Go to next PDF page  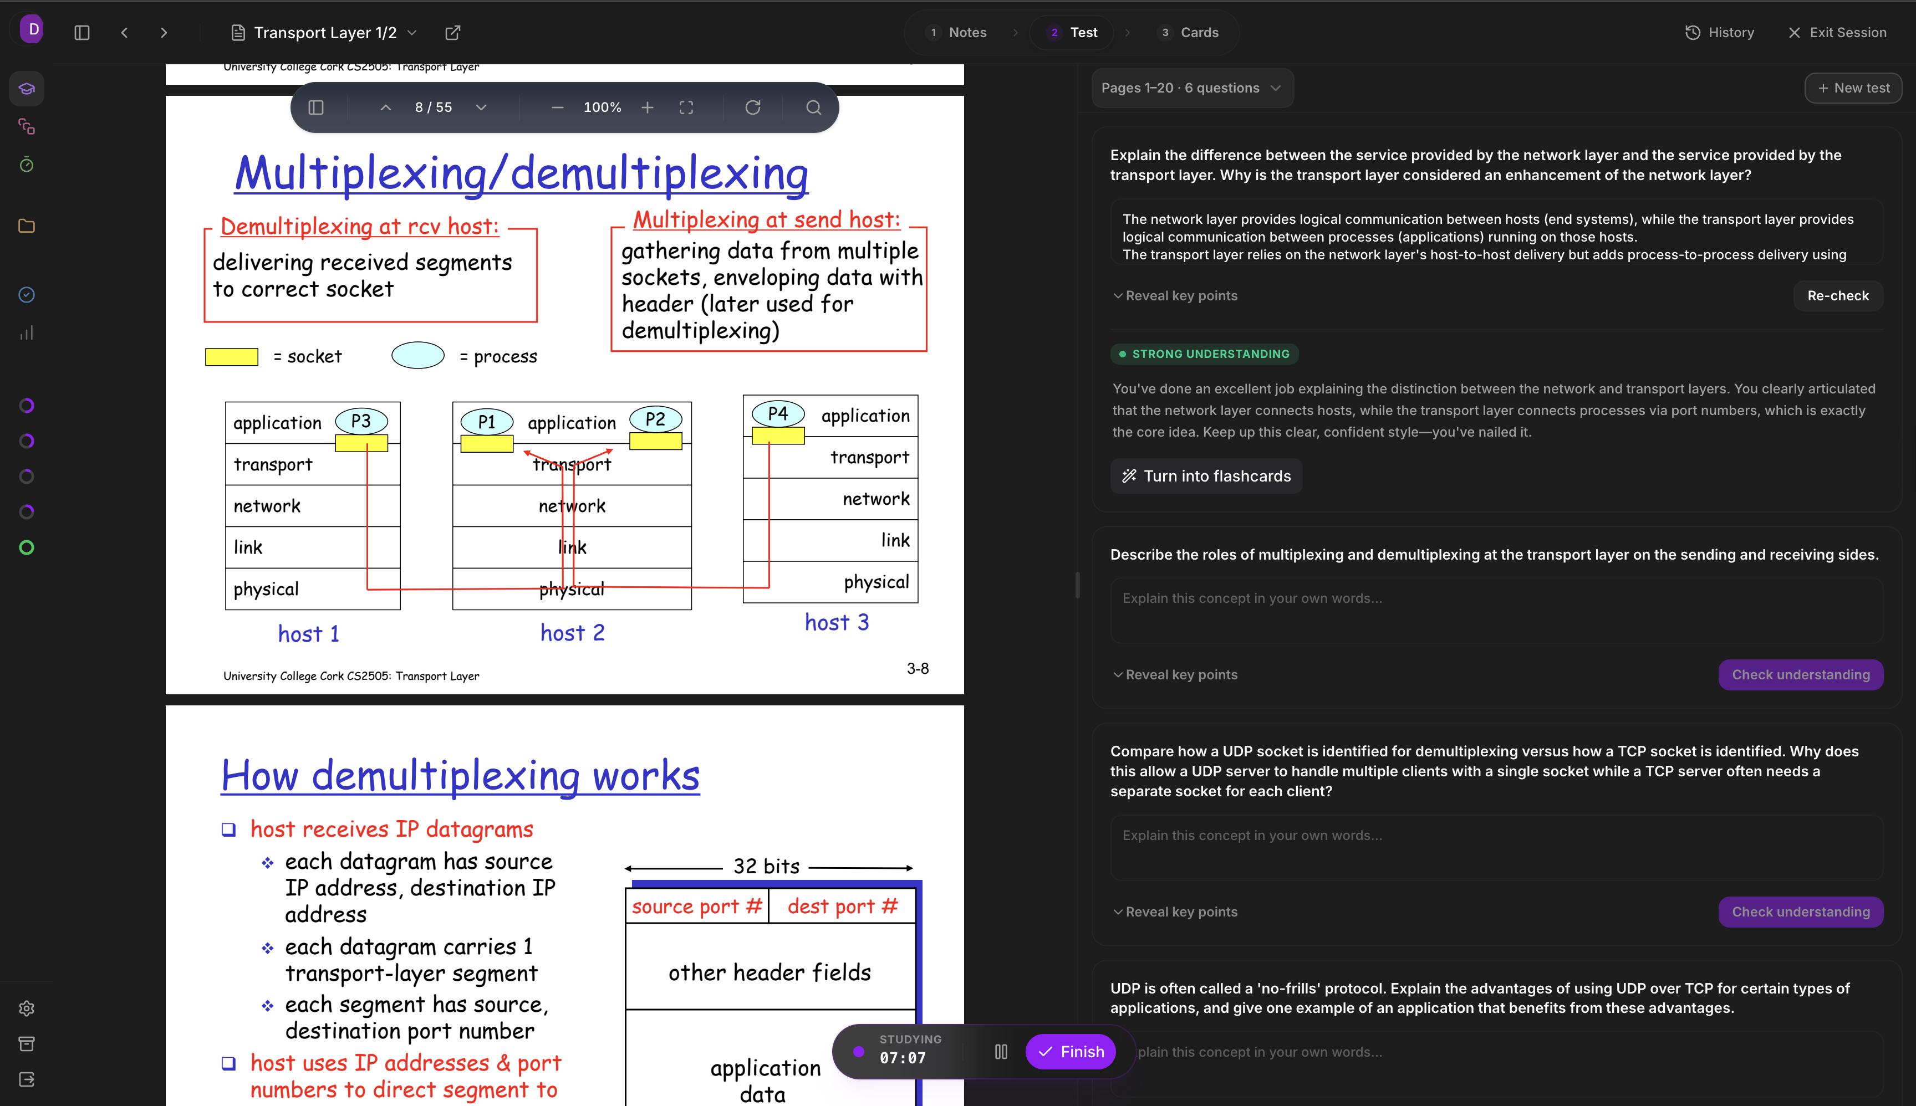481,108
